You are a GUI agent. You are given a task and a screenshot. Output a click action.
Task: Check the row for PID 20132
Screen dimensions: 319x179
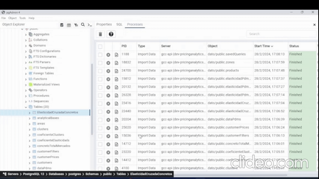(100, 87)
